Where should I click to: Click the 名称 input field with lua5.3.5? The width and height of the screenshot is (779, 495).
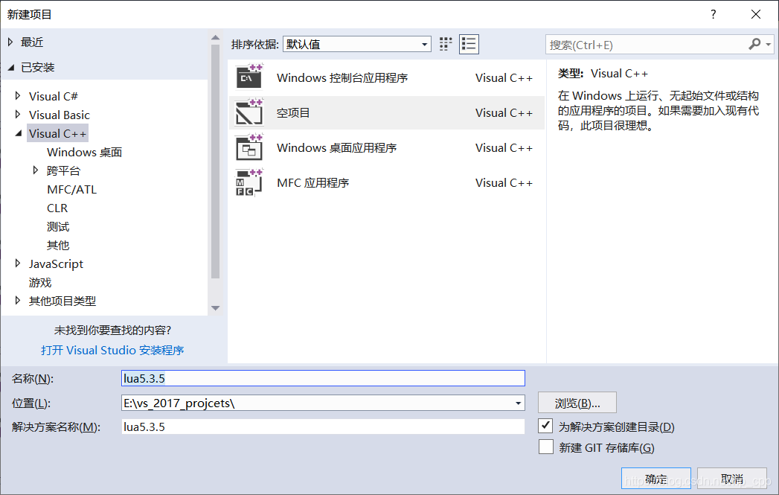pos(323,378)
